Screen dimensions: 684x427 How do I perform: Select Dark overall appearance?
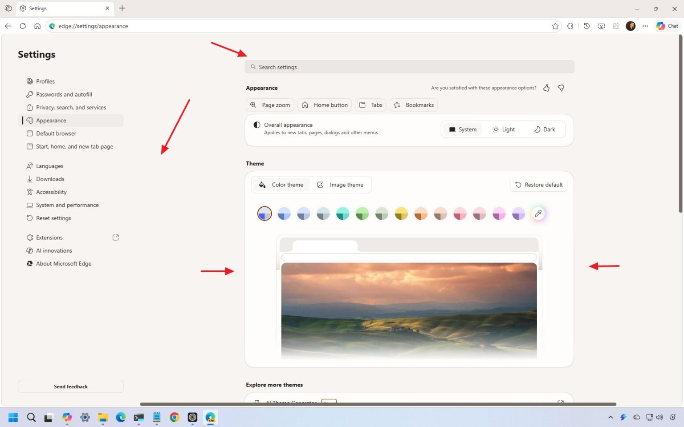click(x=544, y=129)
